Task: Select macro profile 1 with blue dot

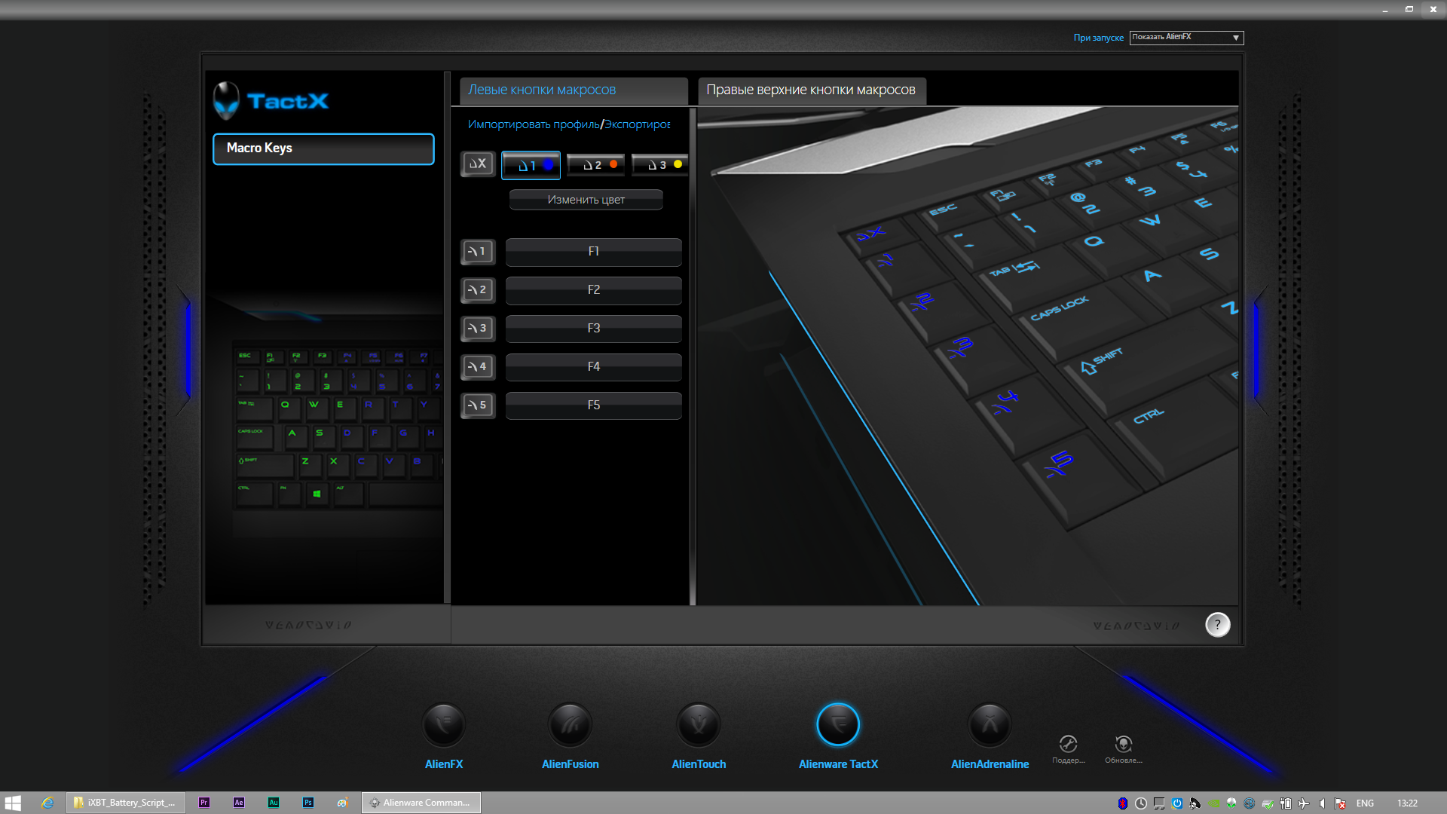Action: click(531, 165)
